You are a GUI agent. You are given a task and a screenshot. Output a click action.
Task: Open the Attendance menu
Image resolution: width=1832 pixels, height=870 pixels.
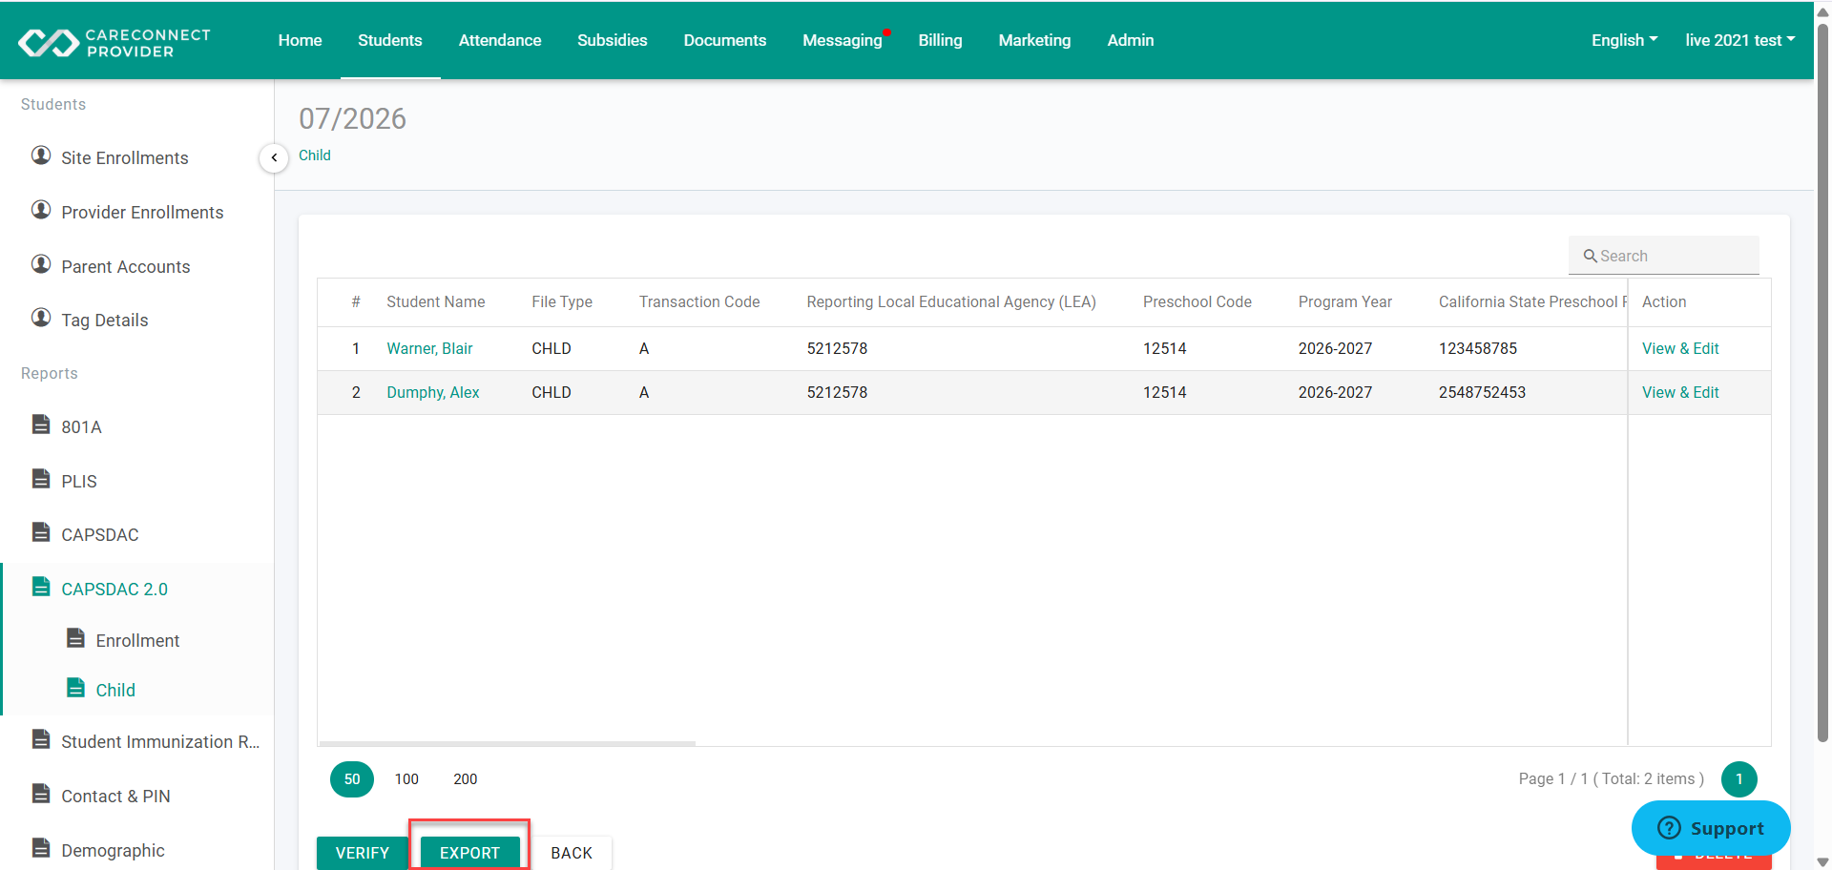[x=500, y=40]
